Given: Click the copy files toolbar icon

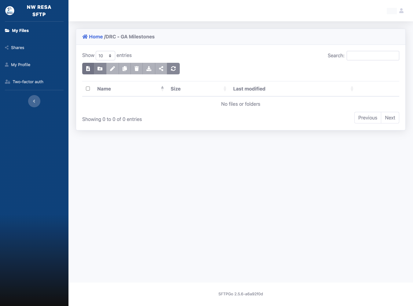Looking at the screenshot, I should [x=124, y=69].
